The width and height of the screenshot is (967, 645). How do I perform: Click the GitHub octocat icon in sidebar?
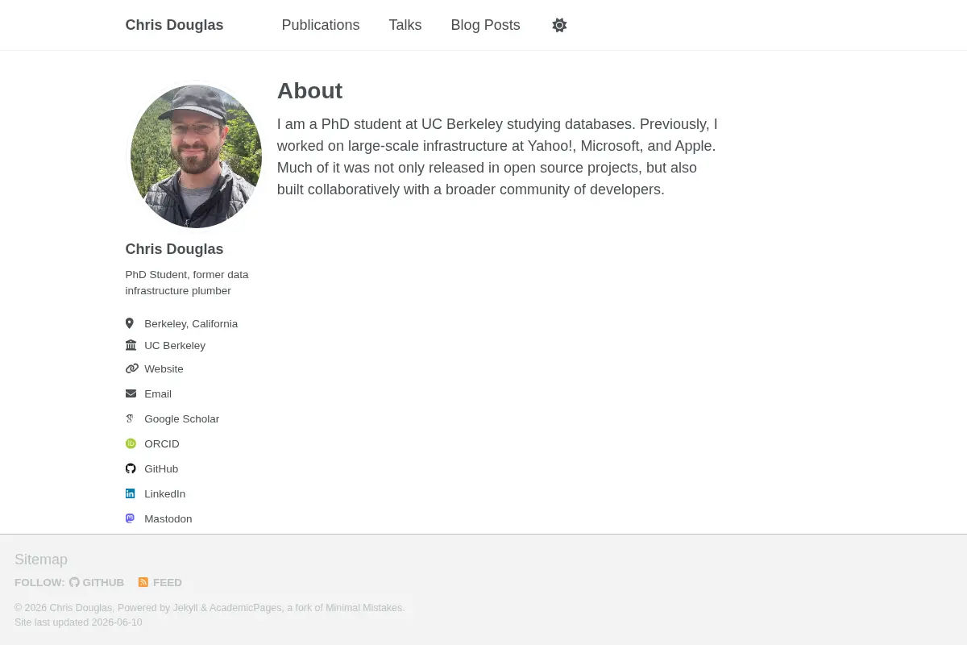(131, 468)
